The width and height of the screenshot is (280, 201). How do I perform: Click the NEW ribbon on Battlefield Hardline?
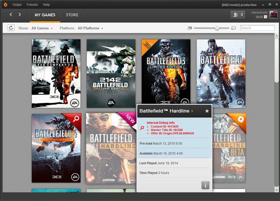coord(130,119)
